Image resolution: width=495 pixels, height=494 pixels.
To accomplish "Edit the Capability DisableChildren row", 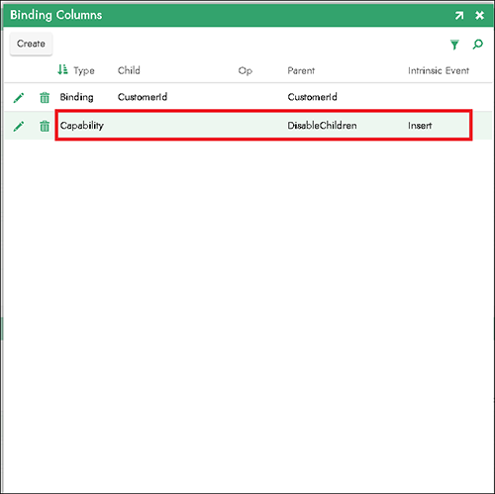I will tap(19, 126).
